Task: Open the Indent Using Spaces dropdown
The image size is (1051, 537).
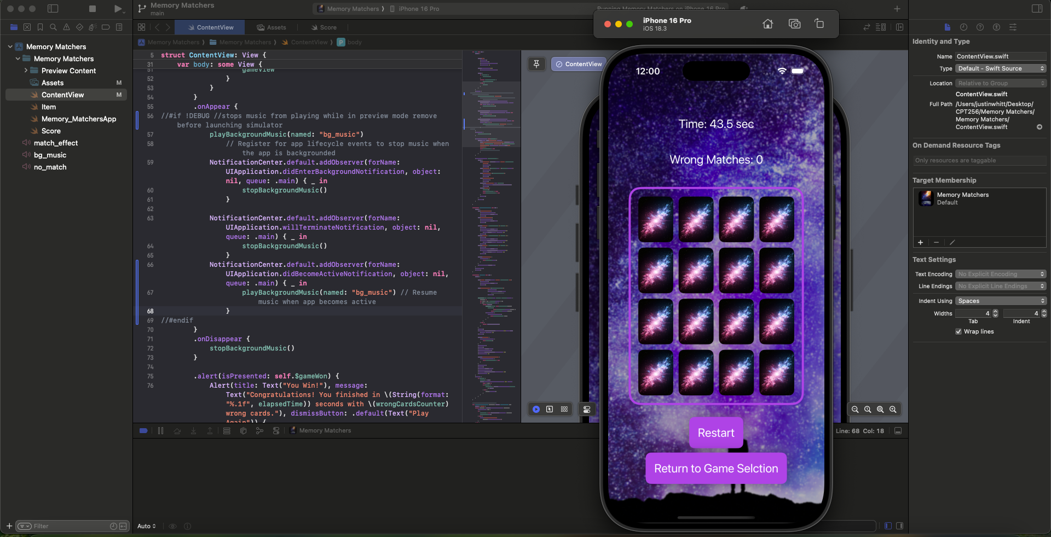Action: [x=1001, y=301]
